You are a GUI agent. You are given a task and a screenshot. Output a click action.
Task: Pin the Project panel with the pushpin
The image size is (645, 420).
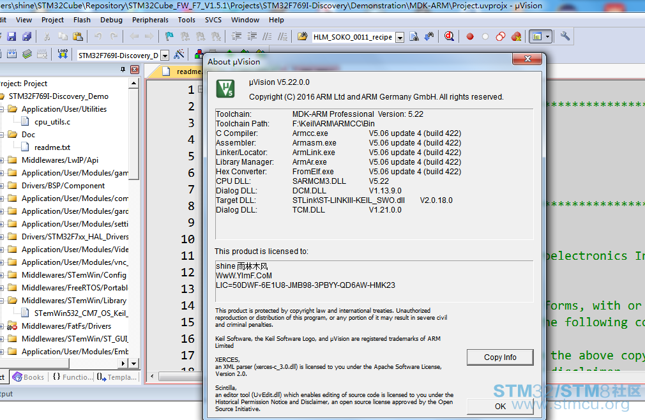[x=123, y=70]
